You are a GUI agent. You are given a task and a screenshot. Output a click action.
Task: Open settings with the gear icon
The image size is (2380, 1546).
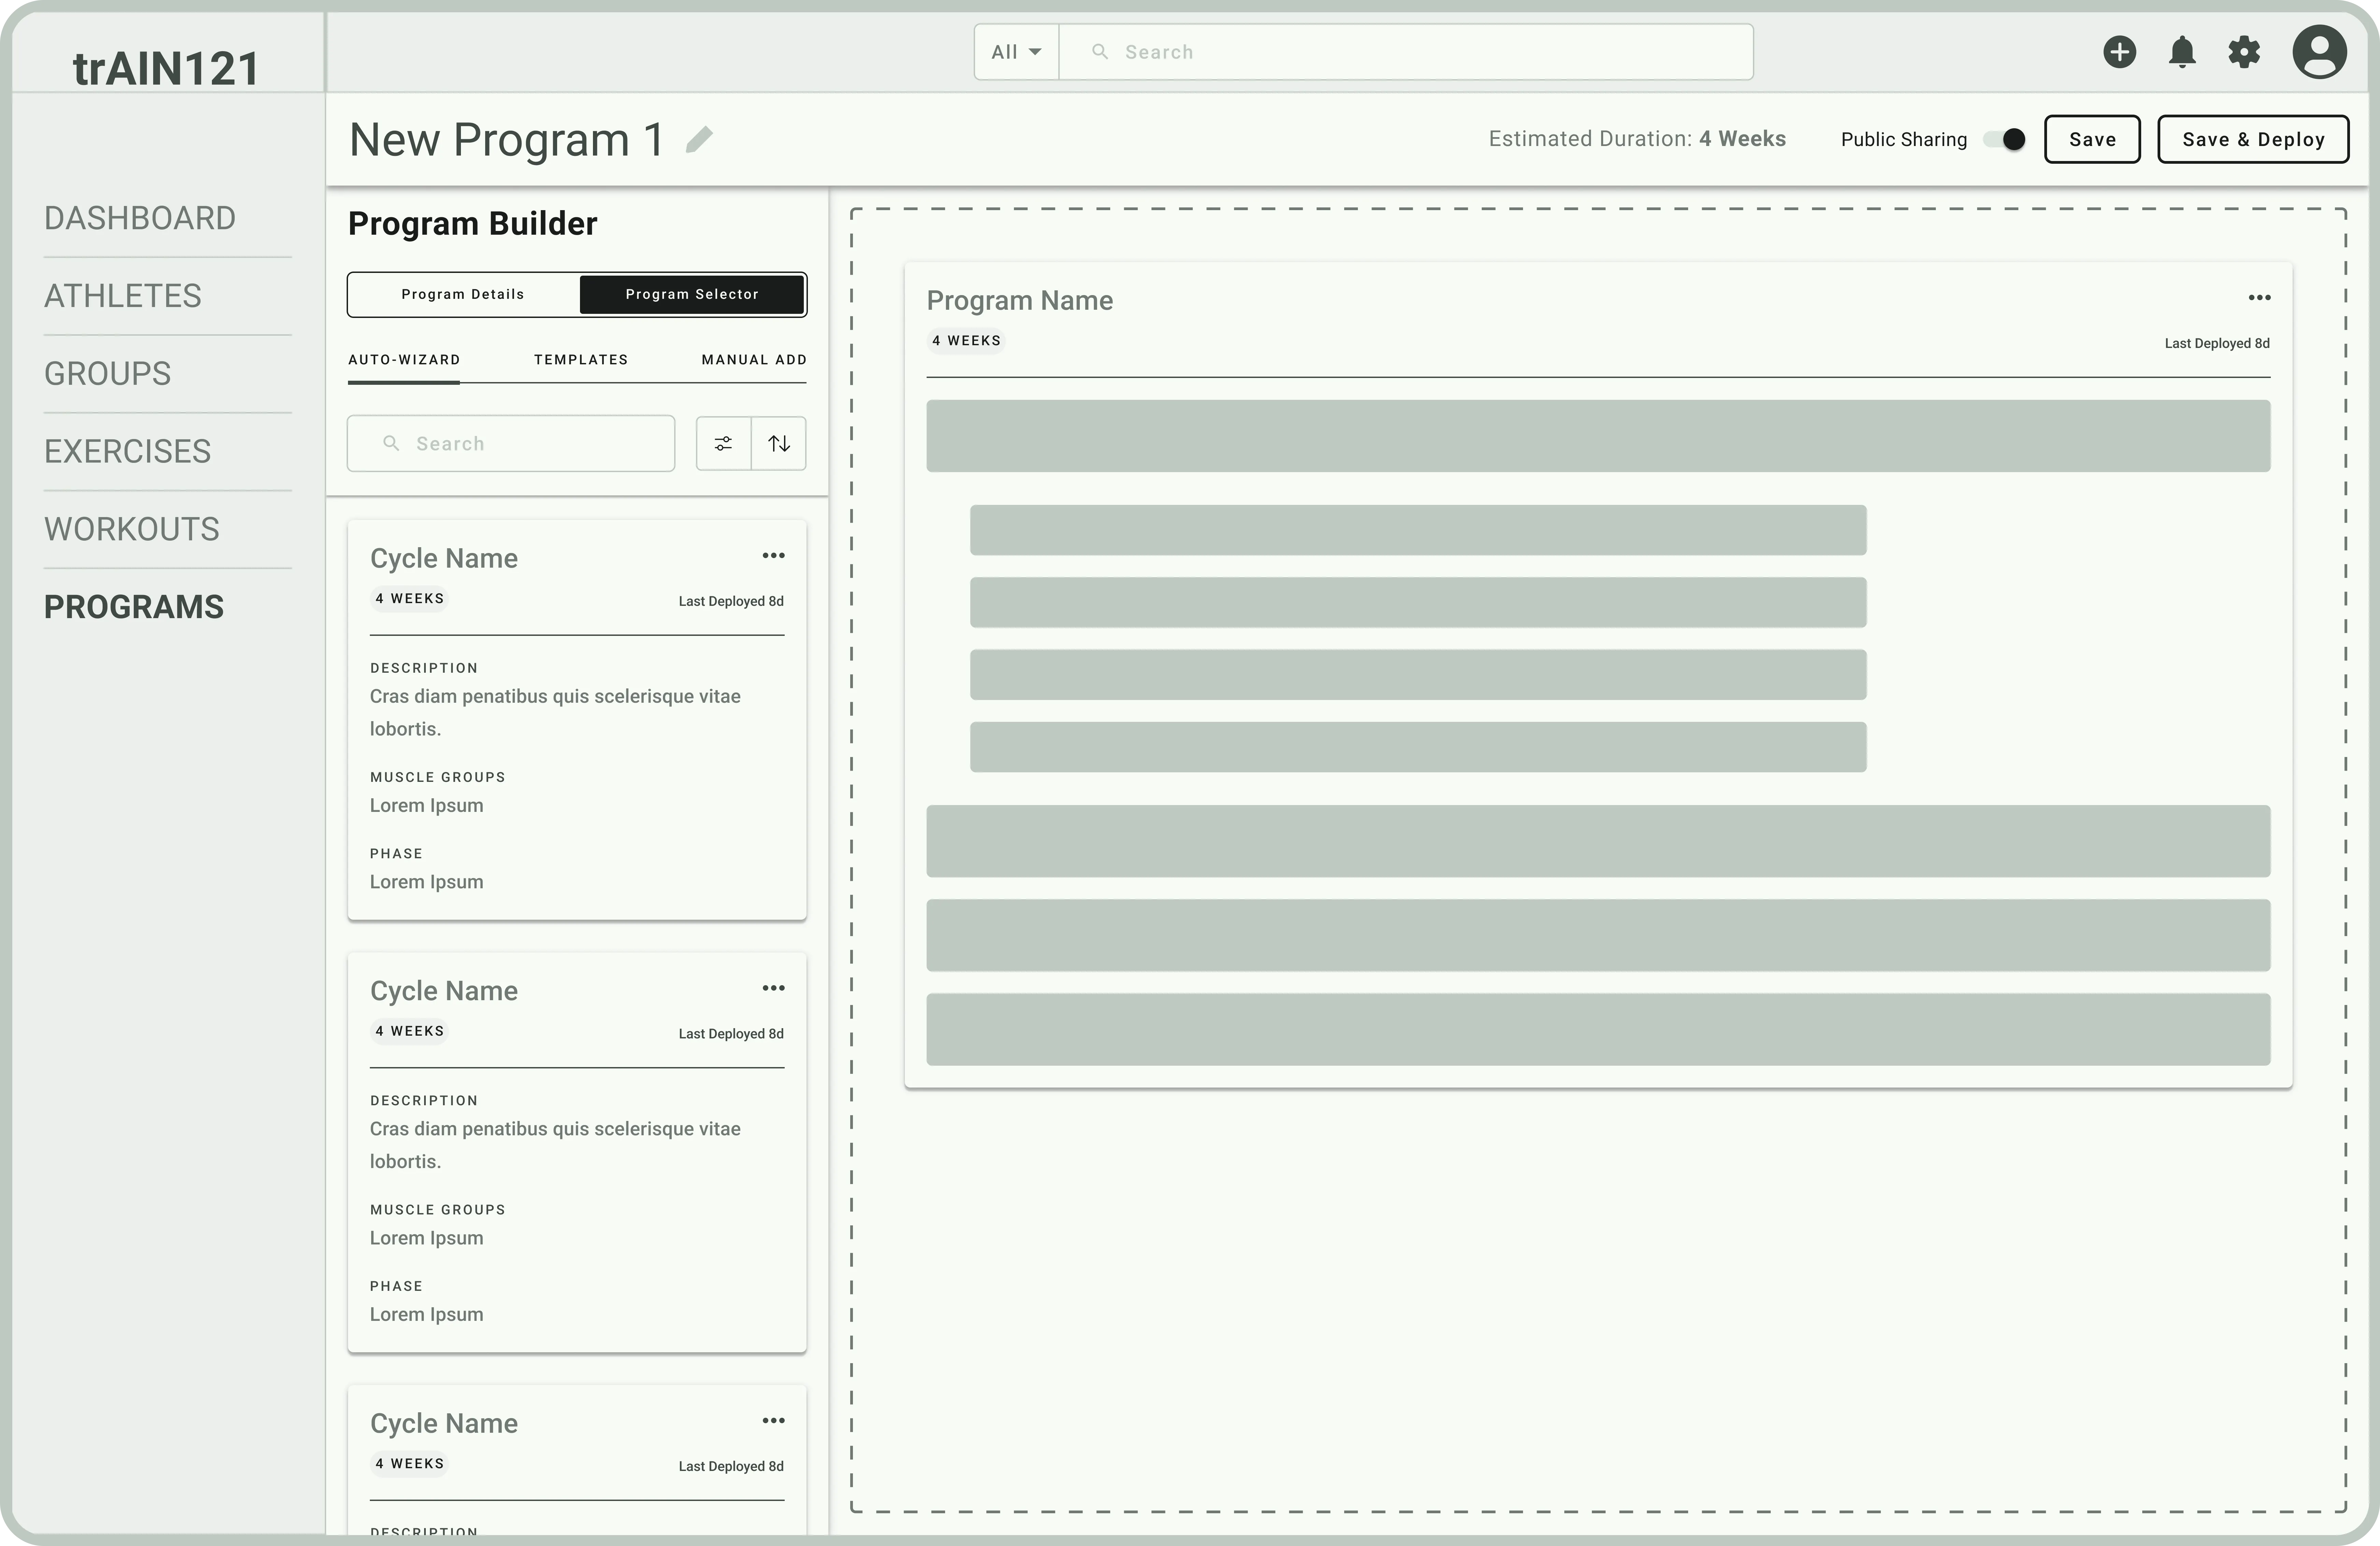click(2244, 52)
